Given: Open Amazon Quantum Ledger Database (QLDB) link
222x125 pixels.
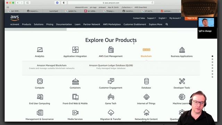Looking at the screenshot, I should click(111, 65).
